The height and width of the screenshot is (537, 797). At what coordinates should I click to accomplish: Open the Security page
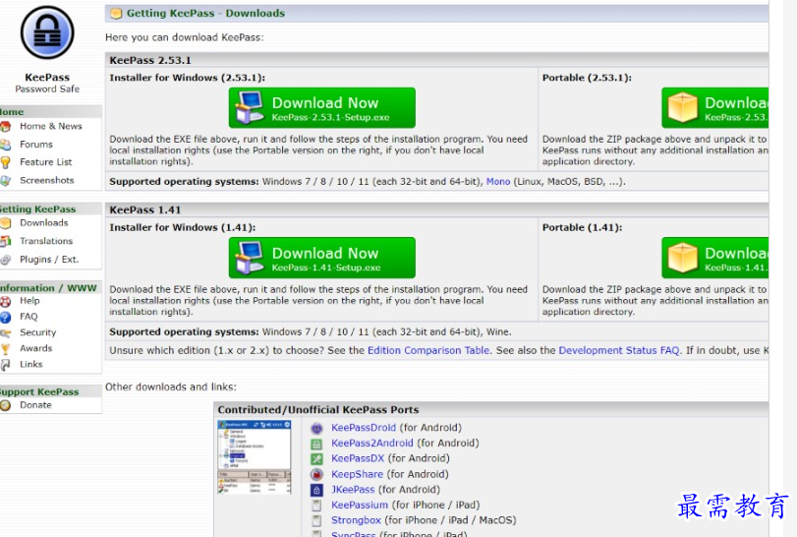pos(38,332)
